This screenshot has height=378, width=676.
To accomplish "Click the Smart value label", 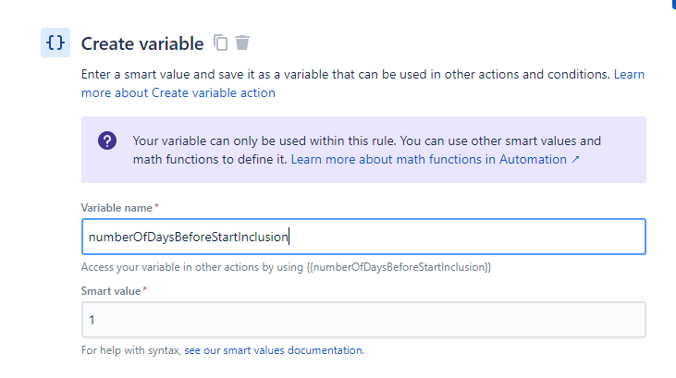I will tap(111, 291).
